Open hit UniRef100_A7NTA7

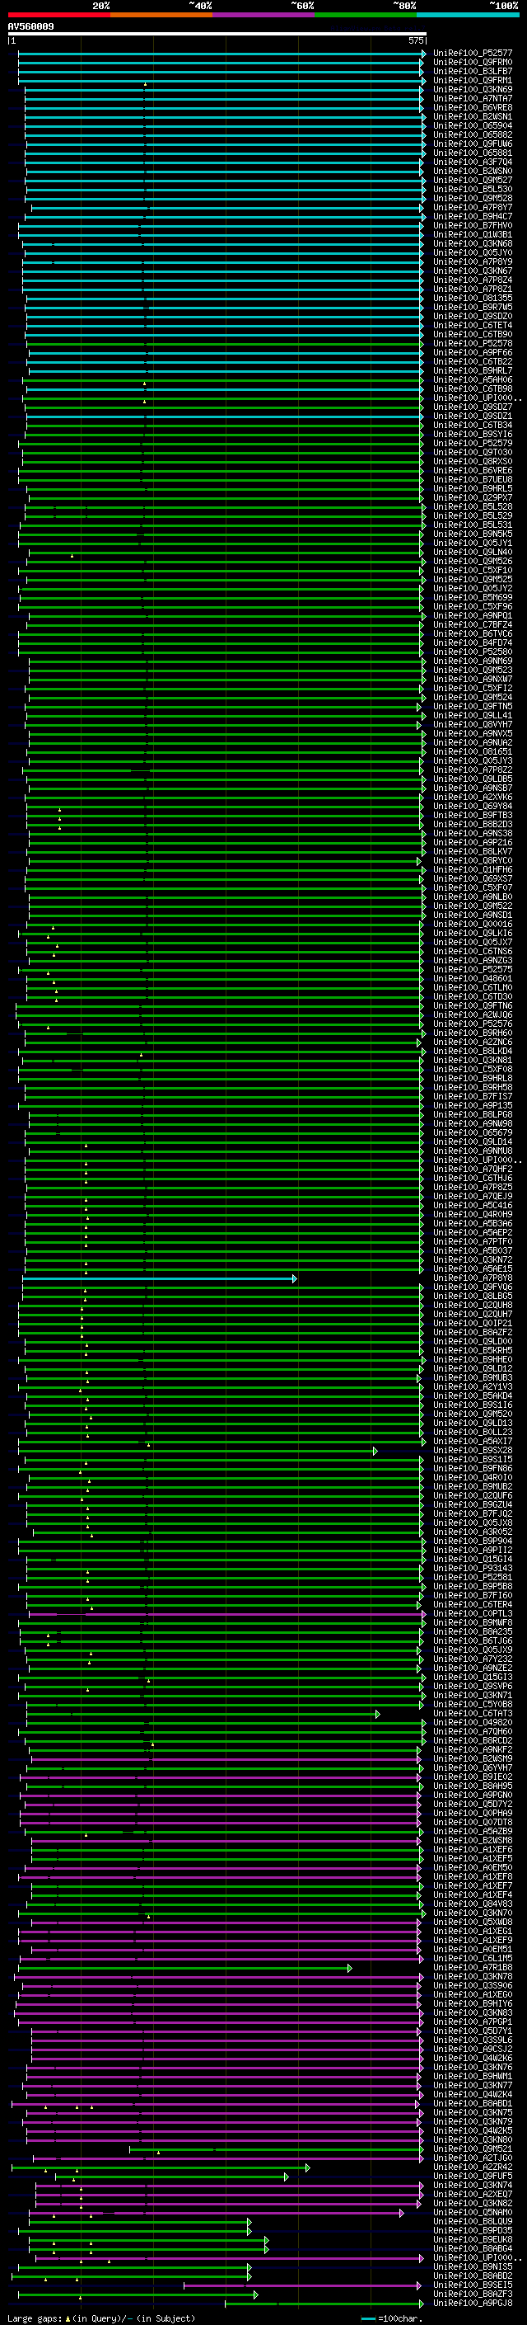tap(473, 98)
